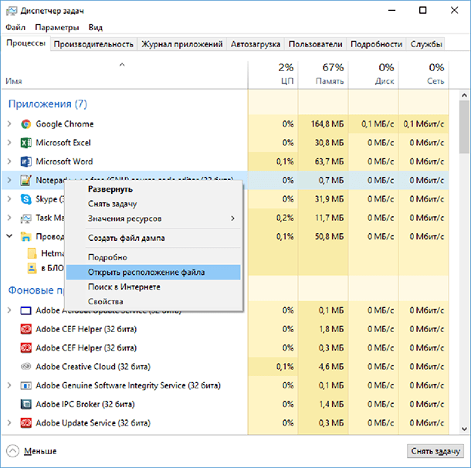
Task: Click the scrollbar down arrow
Action: [x=464, y=429]
